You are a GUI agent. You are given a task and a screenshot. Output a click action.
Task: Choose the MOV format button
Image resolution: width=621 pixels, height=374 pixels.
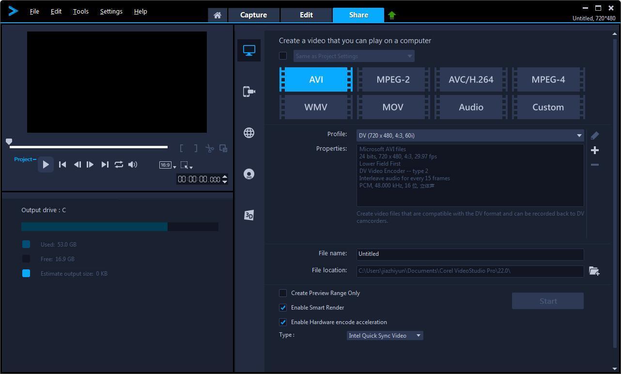pyautogui.click(x=393, y=107)
